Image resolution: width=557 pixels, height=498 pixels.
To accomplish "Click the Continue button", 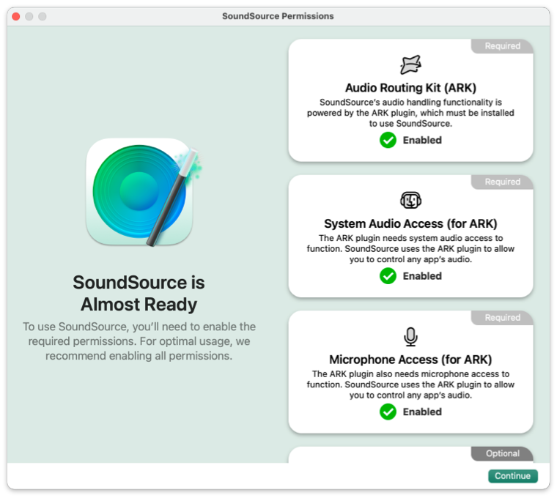I will 512,476.
